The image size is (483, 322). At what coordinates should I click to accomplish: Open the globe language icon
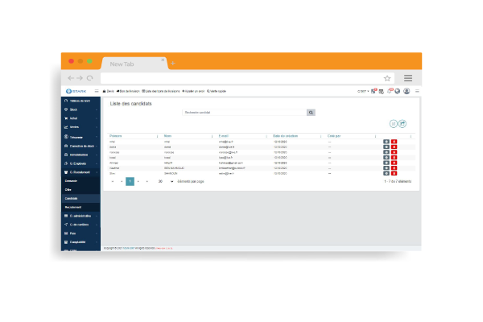[x=397, y=91]
